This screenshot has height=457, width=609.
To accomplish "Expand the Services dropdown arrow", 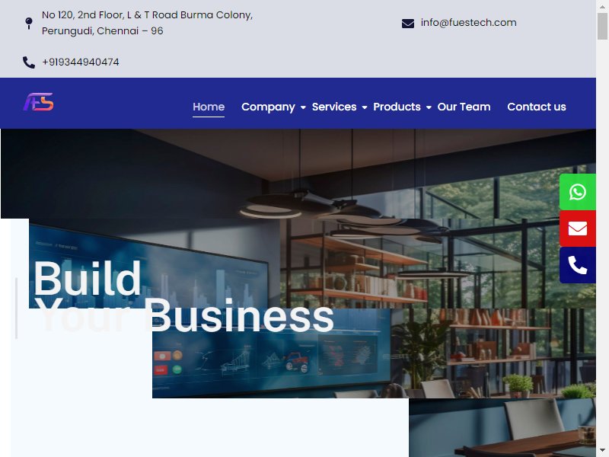I will click(365, 107).
